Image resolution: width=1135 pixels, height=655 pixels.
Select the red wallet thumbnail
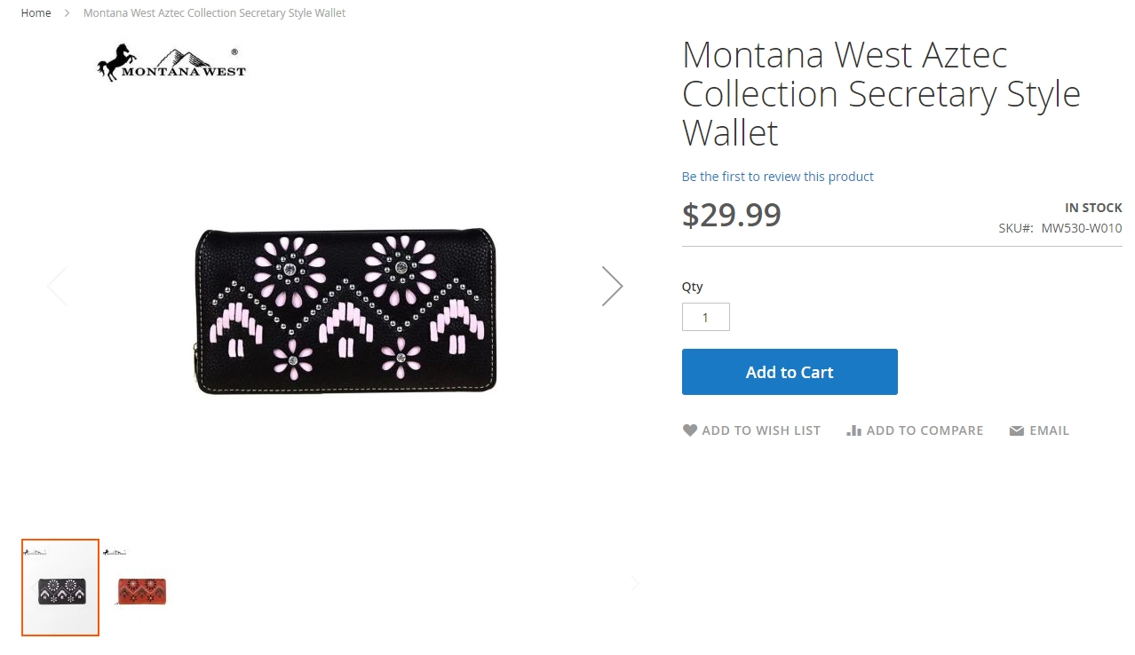pyautogui.click(x=139, y=588)
